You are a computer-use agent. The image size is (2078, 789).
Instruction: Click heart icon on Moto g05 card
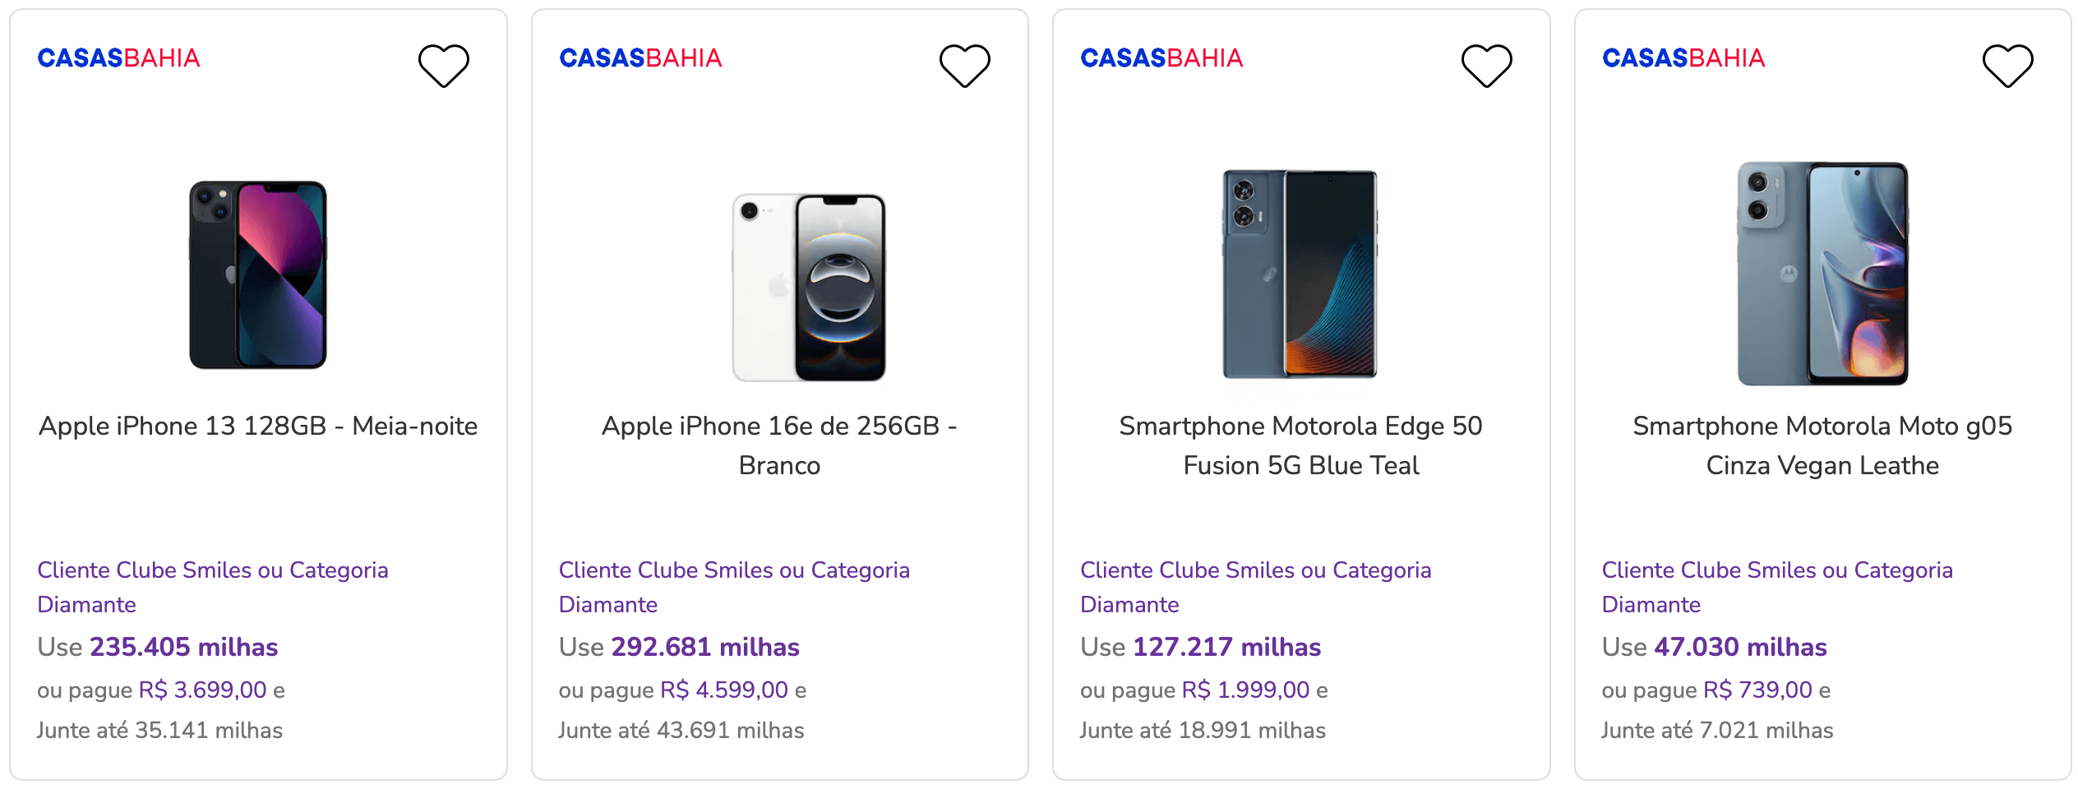coord(2008,66)
